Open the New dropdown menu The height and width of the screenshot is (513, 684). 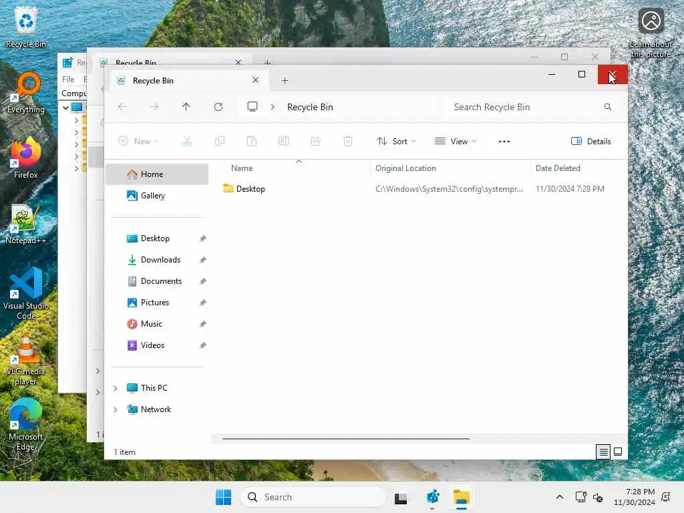138,142
